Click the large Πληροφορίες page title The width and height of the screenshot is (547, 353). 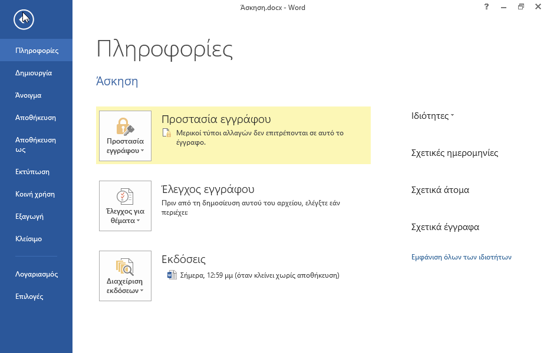click(164, 50)
